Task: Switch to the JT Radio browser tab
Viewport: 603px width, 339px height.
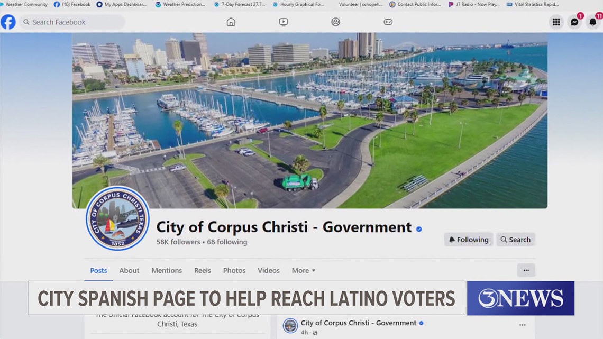Action: tap(473, 4)
